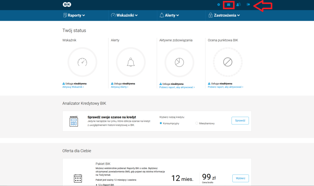Expand the Raporty dropdown chevron
Screen dimensions: 314x186
coord(83,15)
